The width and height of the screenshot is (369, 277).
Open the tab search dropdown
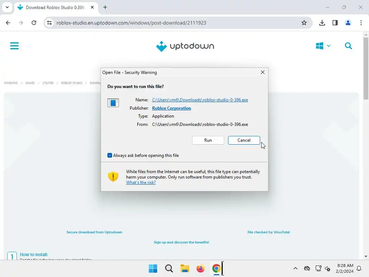7,7
